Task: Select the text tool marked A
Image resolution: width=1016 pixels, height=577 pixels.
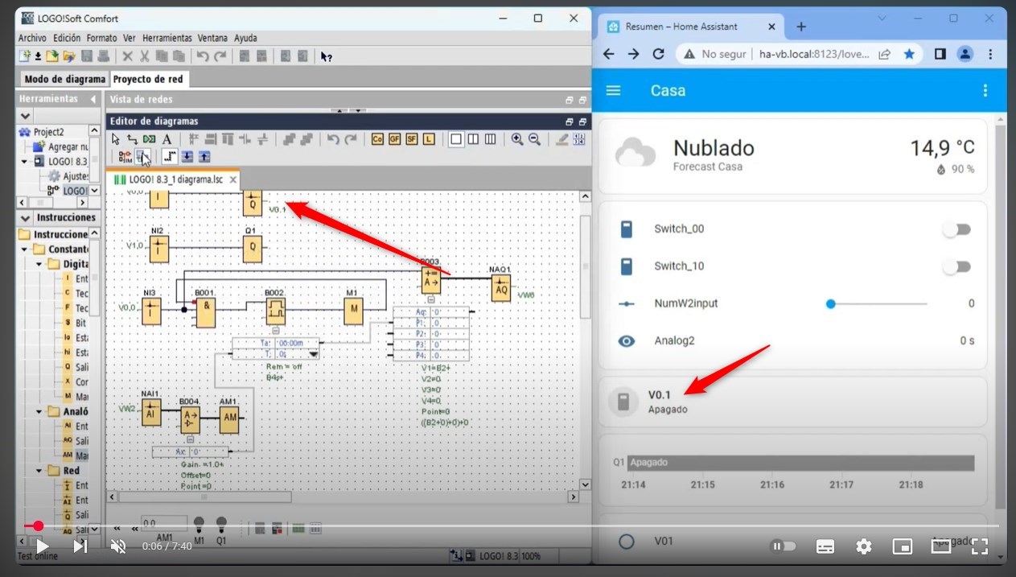Action: point(167,139)
